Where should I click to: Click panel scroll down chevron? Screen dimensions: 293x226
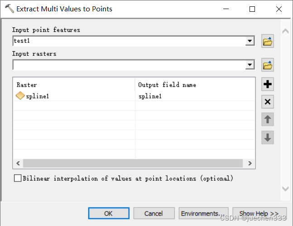pyautogui.click(x=285, y=188)
